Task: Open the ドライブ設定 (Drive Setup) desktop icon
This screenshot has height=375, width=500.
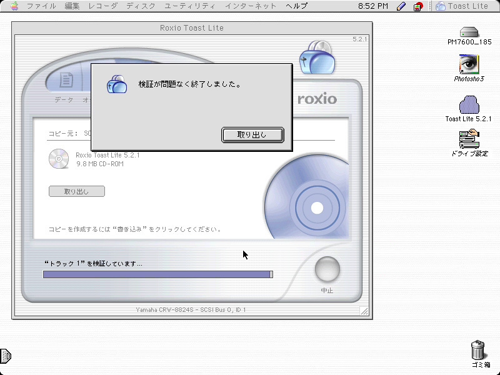Action: [x=469, y=140]
